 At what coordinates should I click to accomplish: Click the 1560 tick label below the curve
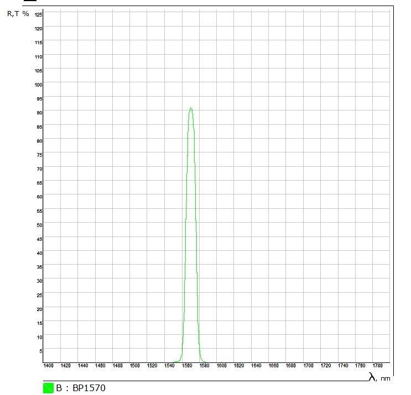click(x=187, y=366)
